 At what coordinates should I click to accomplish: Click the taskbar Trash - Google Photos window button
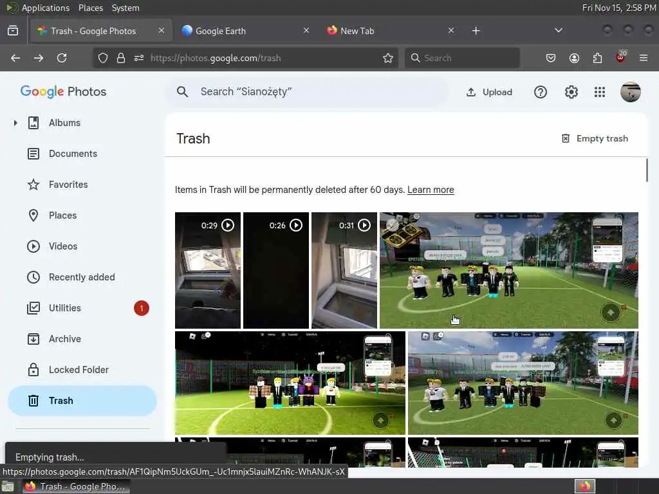point(75,486)
